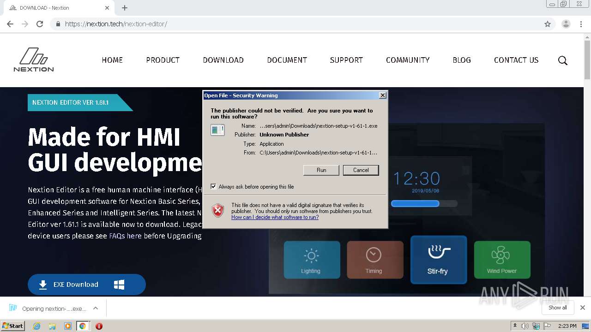Click the page vertical scrollbar
This screenshot has width=591, height=332.
tap(587, 60)
